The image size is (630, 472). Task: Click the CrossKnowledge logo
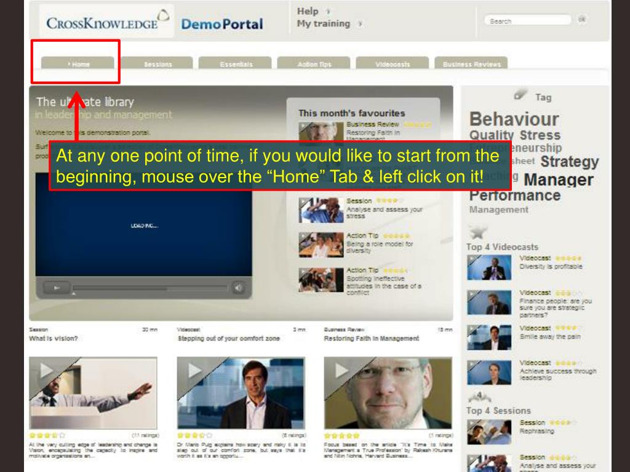point(107,21)
